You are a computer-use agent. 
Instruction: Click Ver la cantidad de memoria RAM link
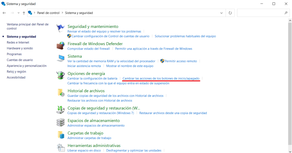coord(111,61)
